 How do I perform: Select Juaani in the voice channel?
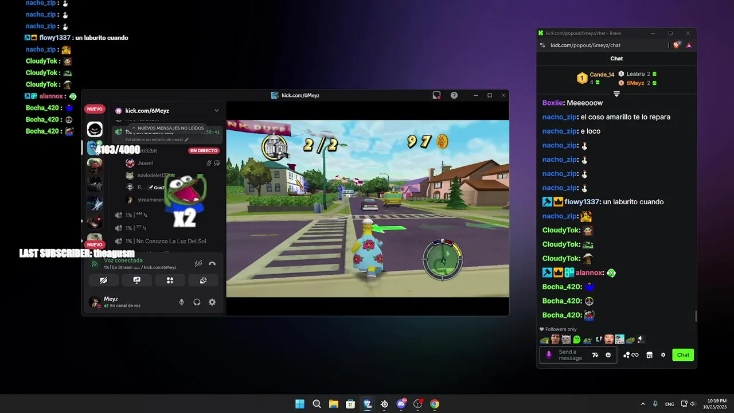pos(145,163)
